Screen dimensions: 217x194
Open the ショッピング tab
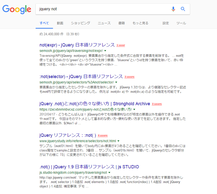[x=81, y=23]
